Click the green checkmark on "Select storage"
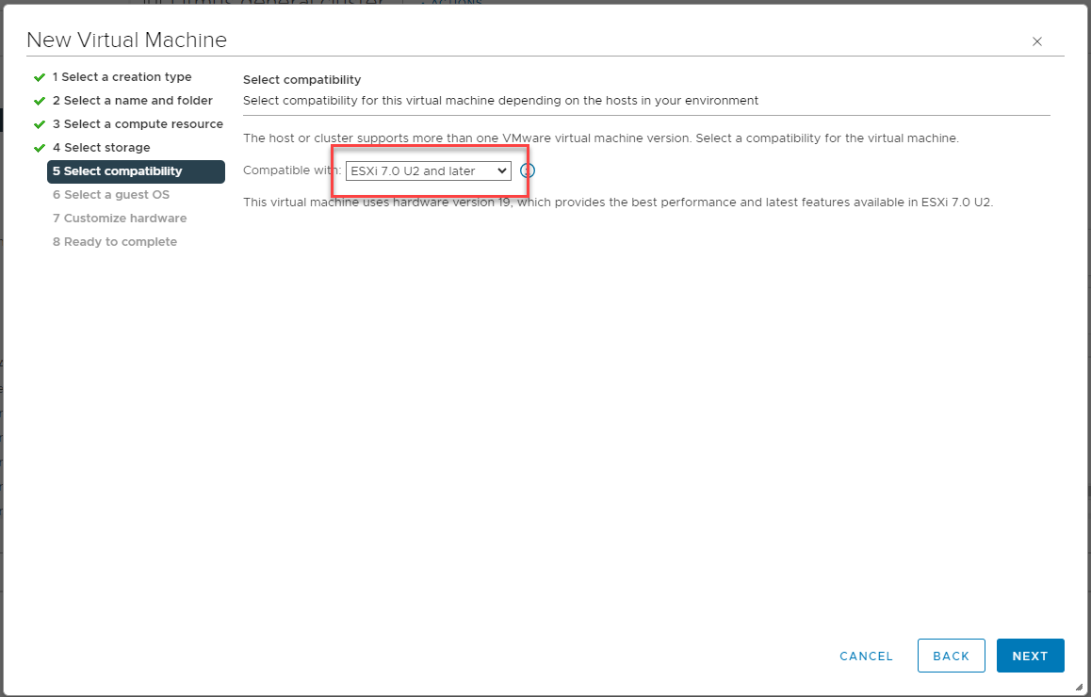 [x=39, y=147]
